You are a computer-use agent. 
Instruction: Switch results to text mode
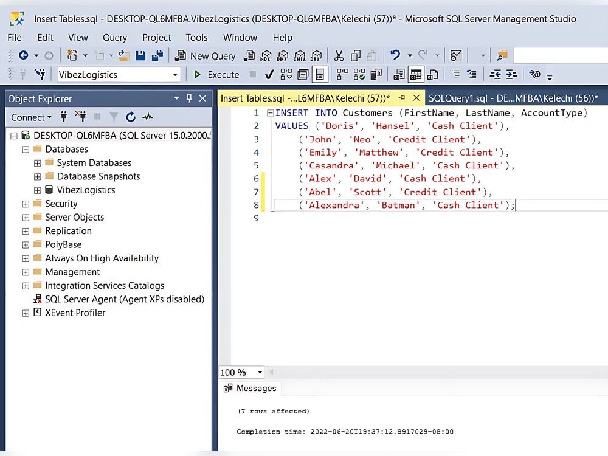pos(399,74)
